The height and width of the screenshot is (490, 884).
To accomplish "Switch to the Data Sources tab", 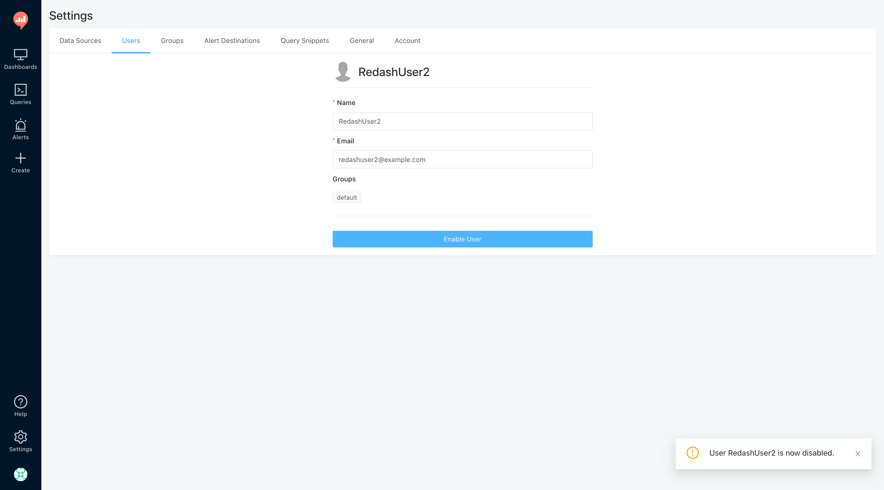I will pyautogui.click(x=80, y=41).
